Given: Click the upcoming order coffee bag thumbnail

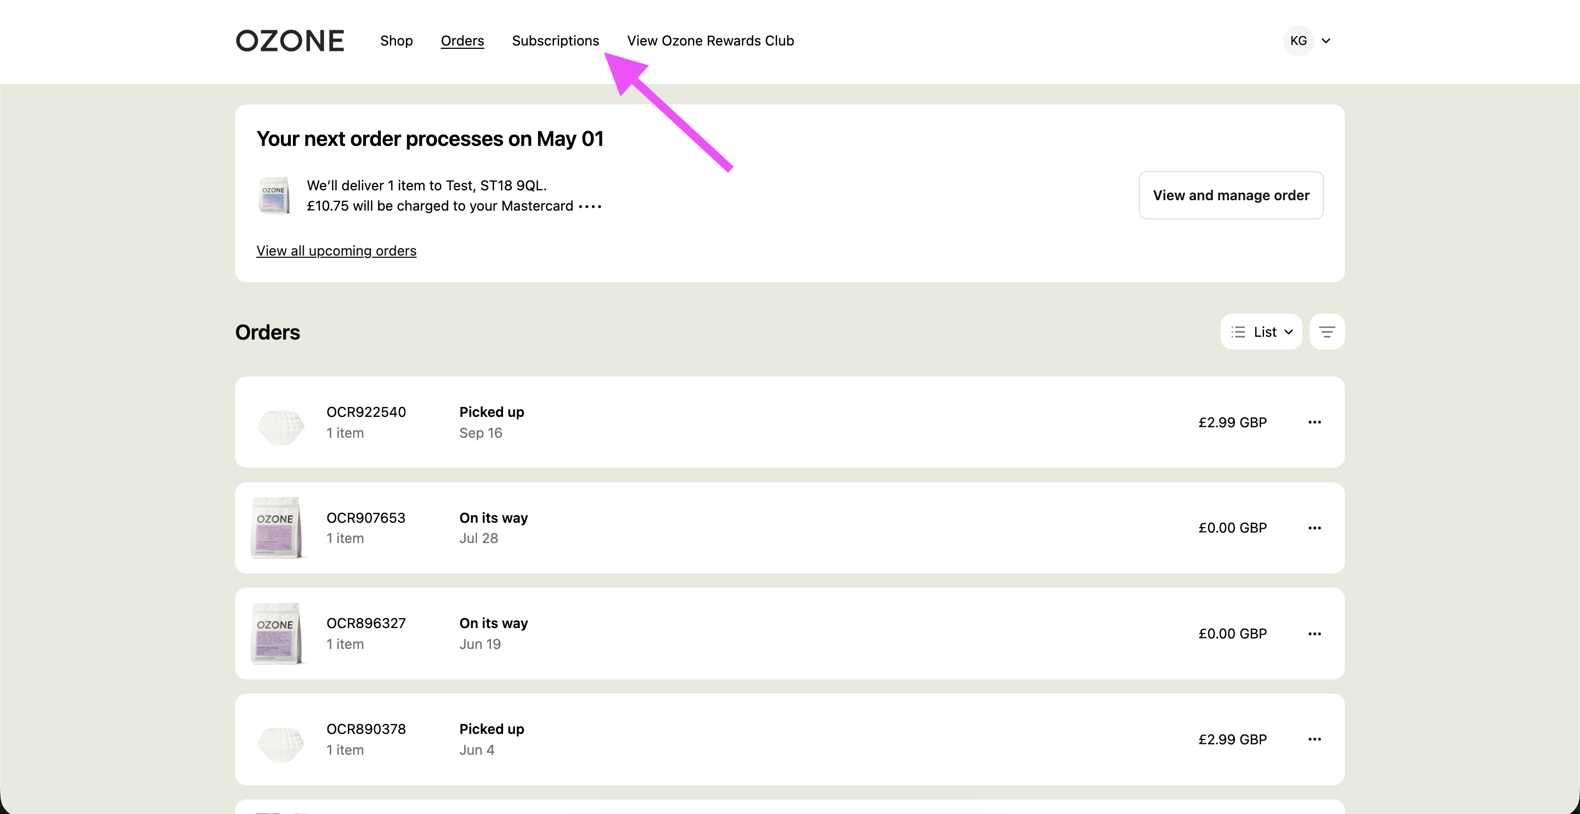Looking at the screenshot, I should 274,196.
